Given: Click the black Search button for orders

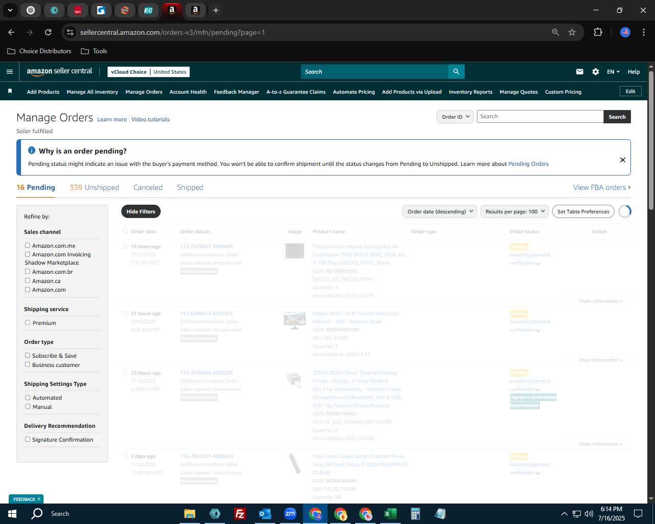Looking at the screenshot, I should pyautogui.click(x=617, y=117).
